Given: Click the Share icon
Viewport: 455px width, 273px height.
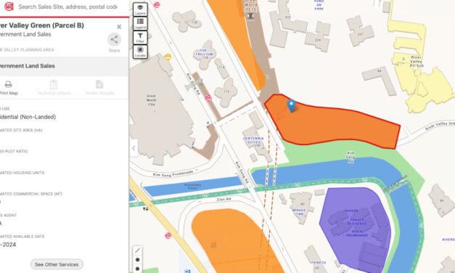Looking at the screenshot, I should coord(114,39).
